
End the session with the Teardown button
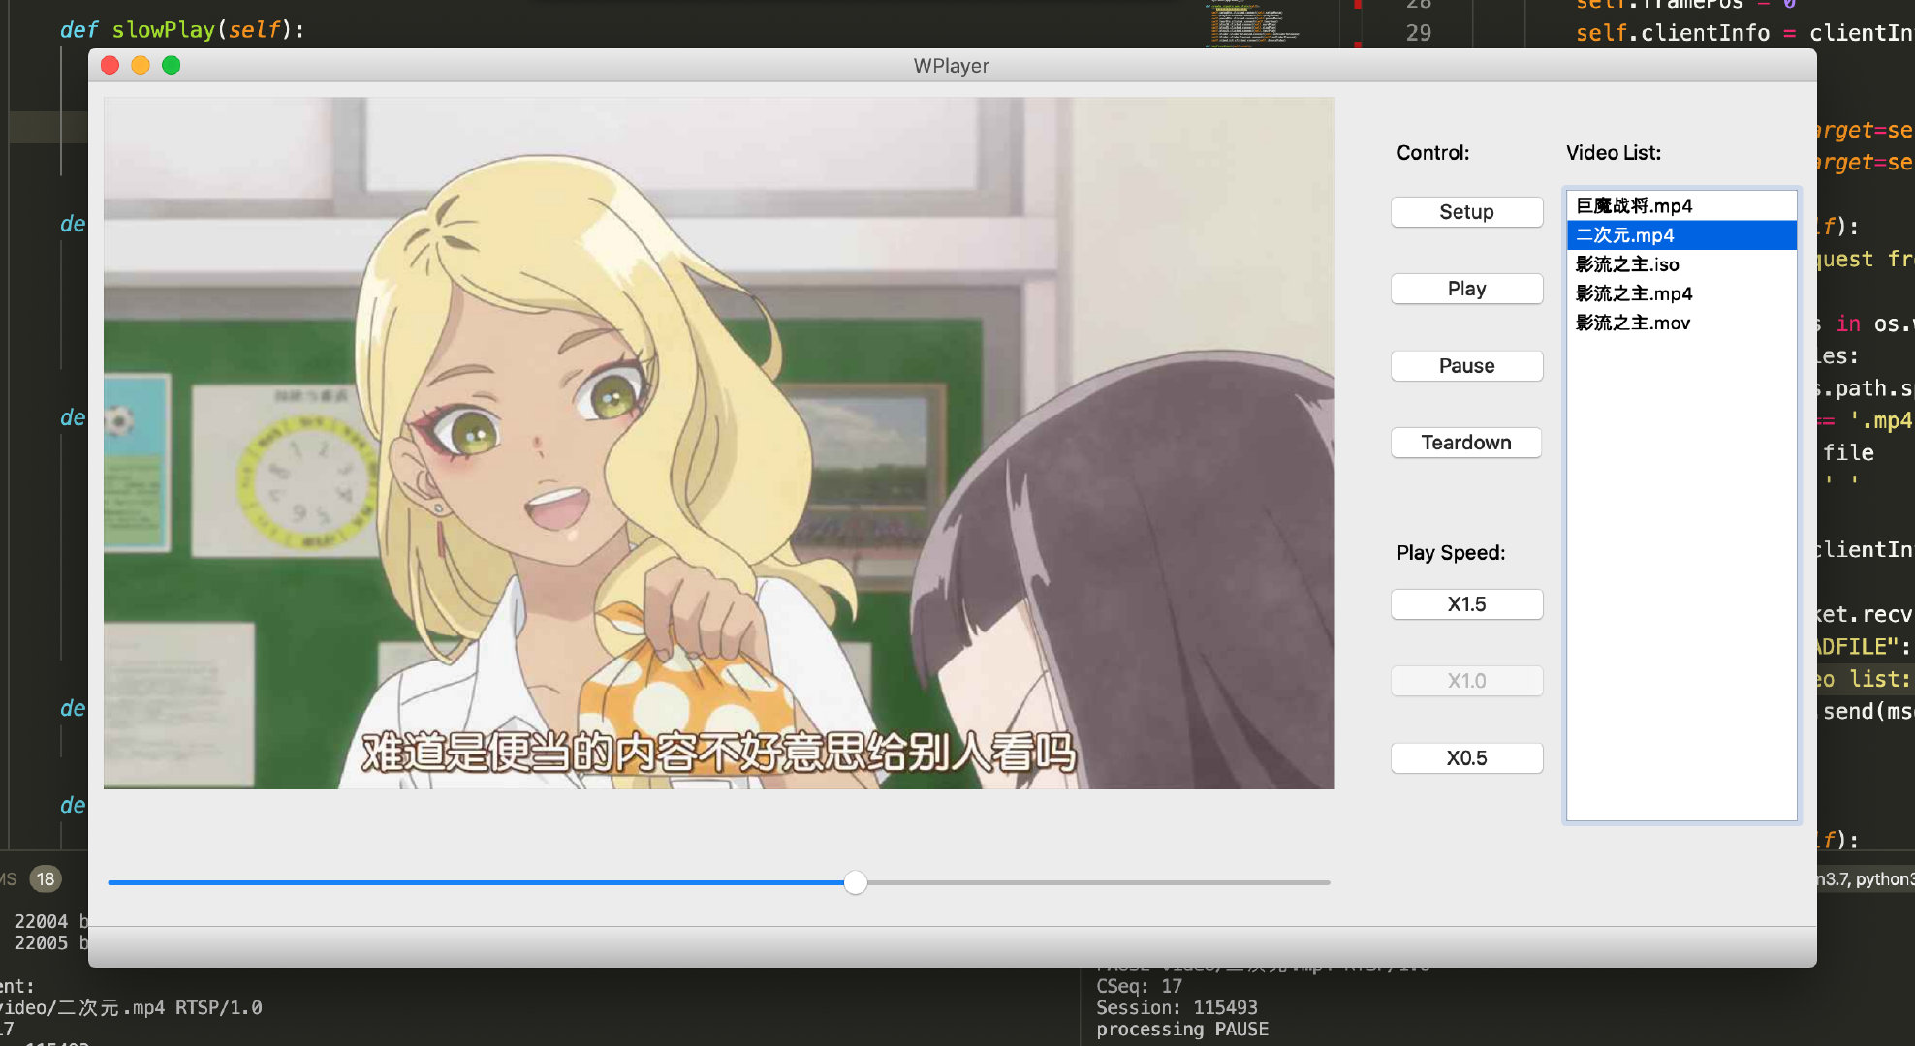coord(1466,443)
